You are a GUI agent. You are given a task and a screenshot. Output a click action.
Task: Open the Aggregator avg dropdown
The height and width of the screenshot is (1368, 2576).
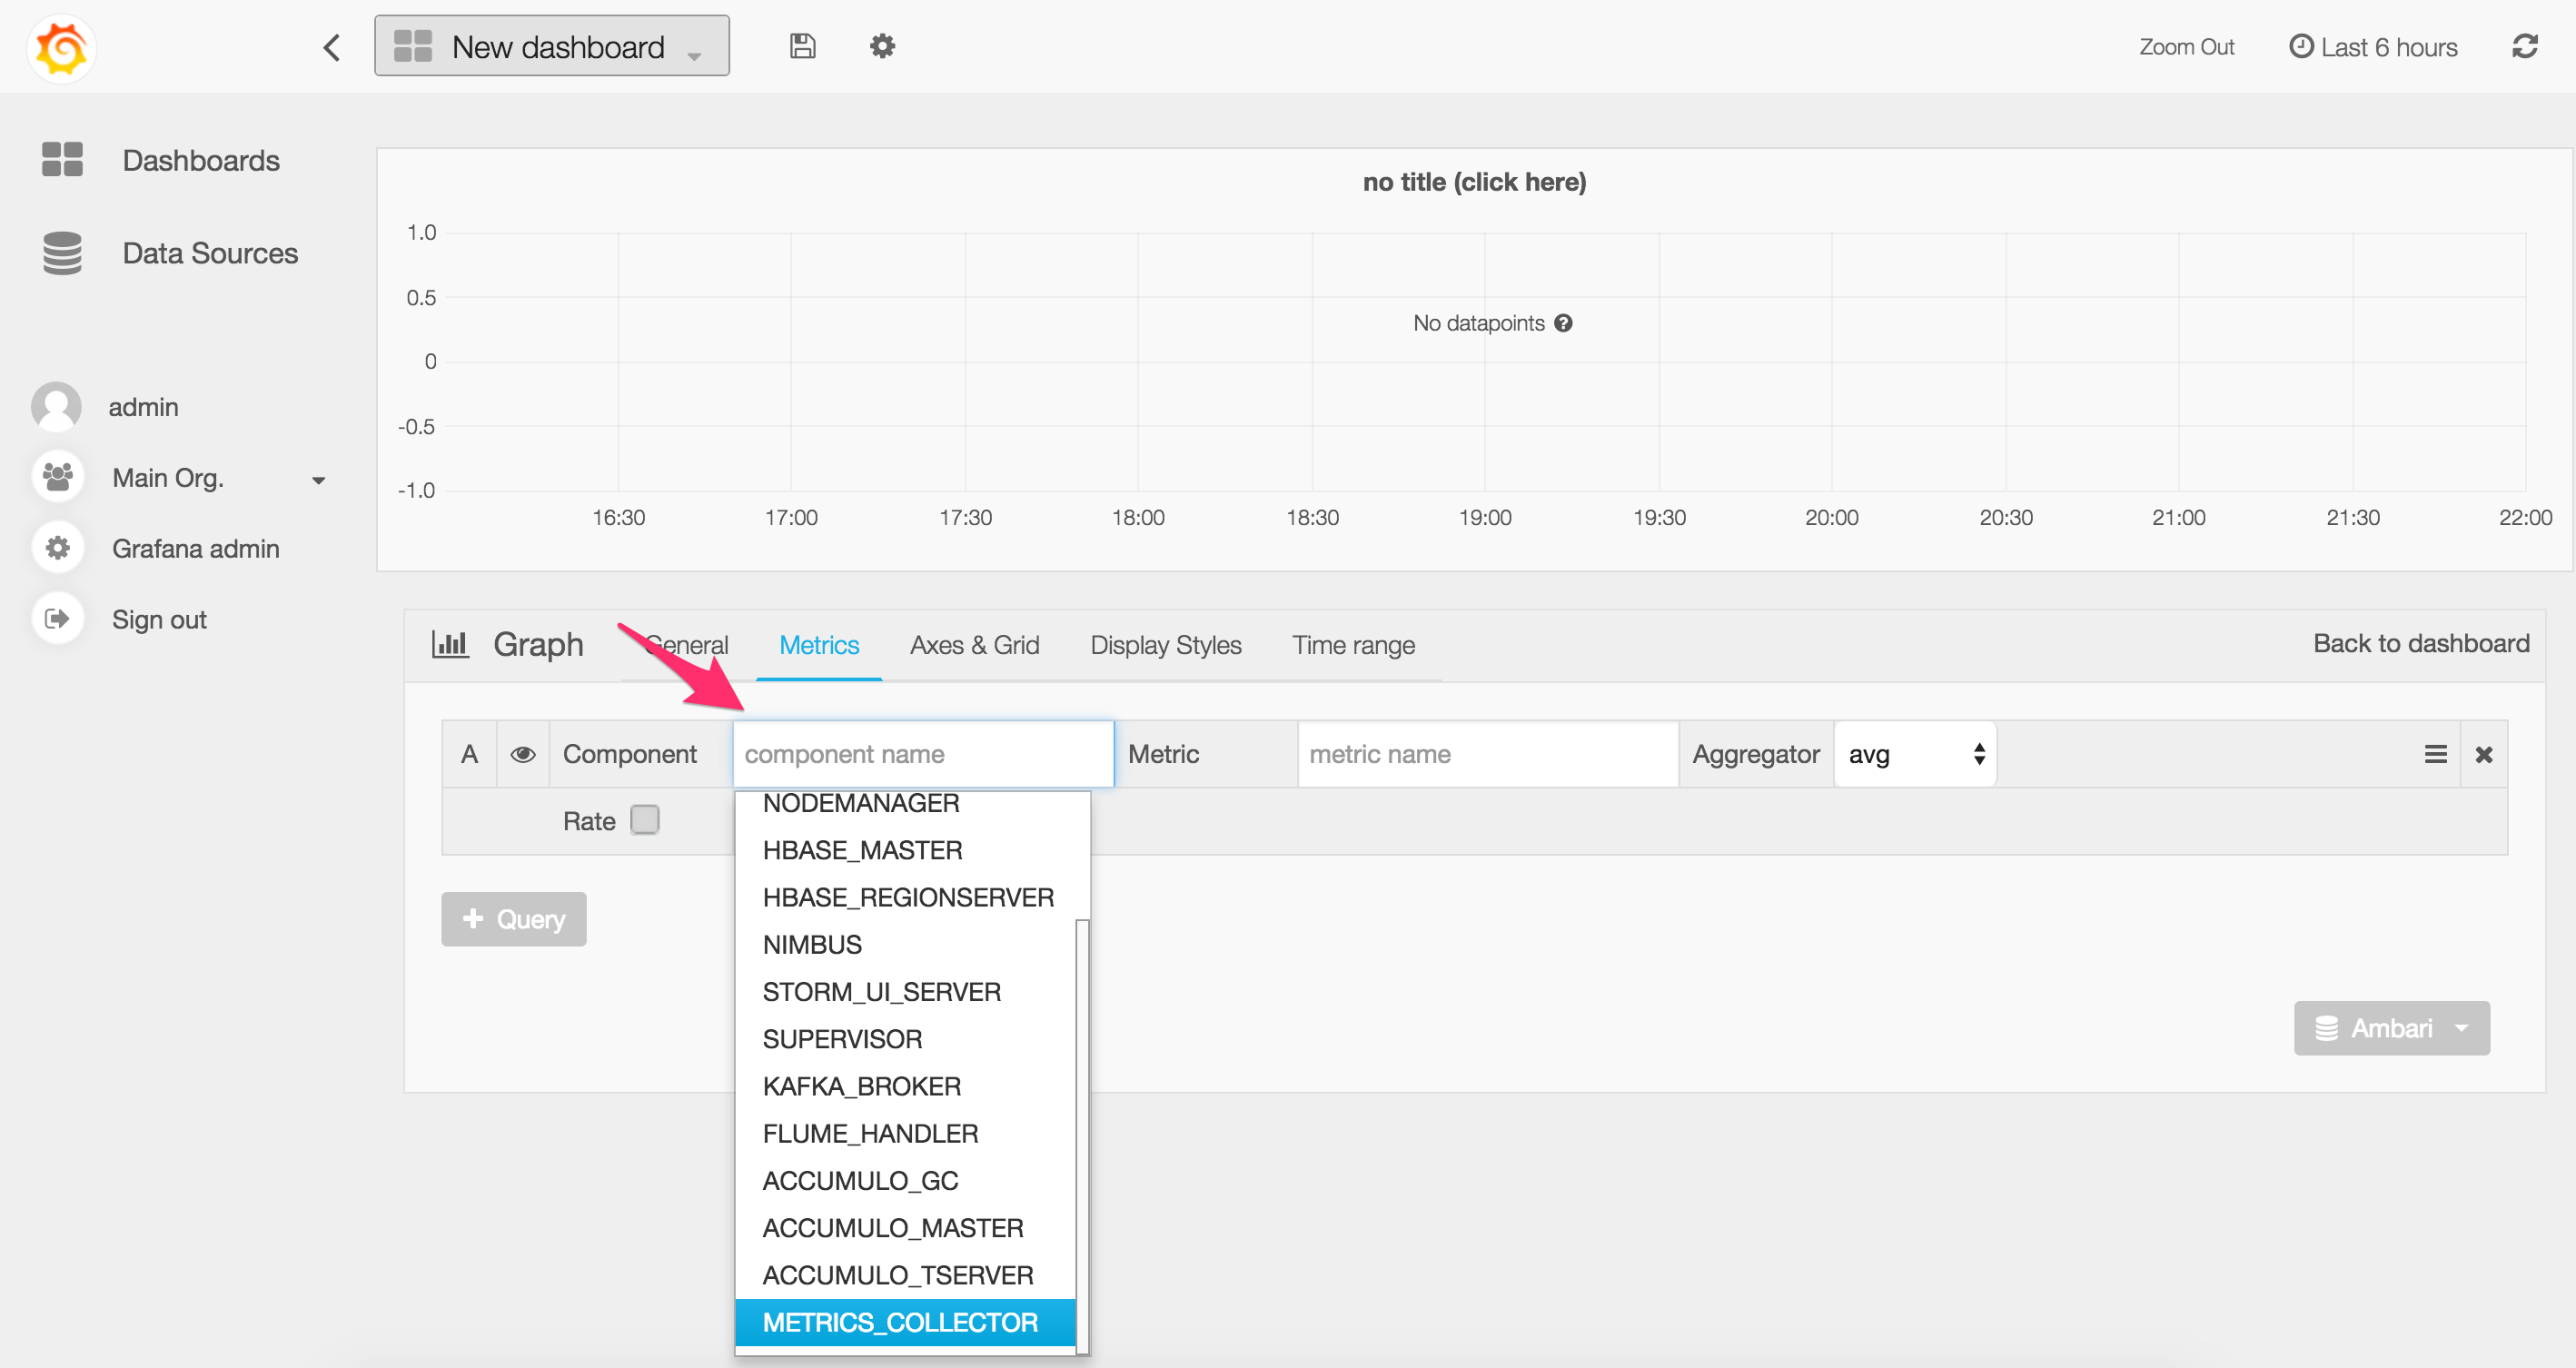(x=1914, y=754)
